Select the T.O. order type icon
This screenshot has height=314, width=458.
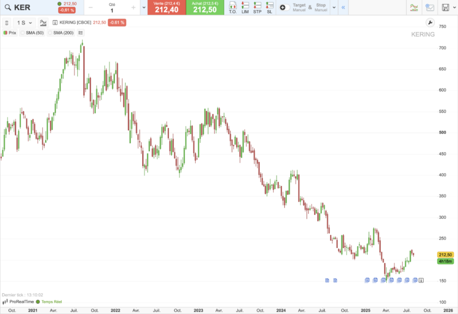(x=233, y=7)
